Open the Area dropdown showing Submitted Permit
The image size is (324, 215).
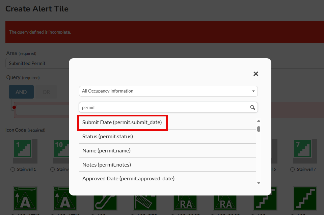pyautogui.click(x=37, y=63)
